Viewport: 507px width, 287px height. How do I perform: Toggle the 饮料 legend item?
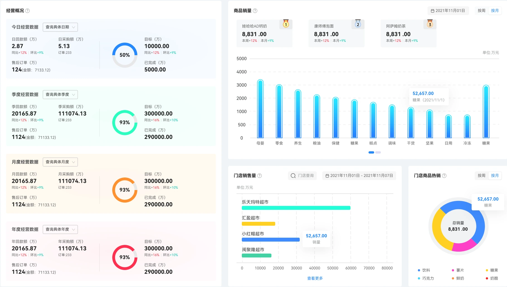(424, 270)
